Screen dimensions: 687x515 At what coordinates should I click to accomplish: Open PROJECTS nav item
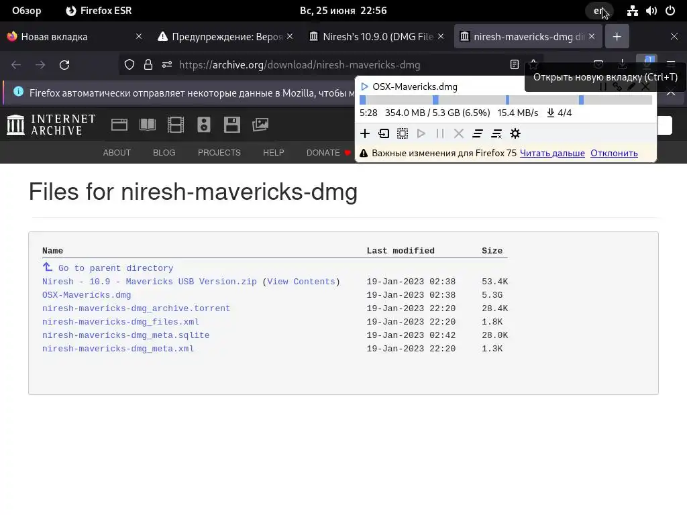(219, 153)
